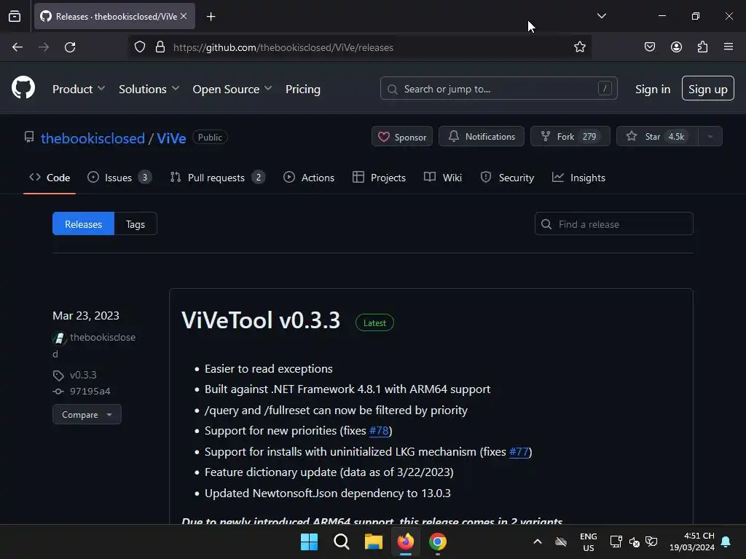Viewport: 746px width, 559px height.
Task: Sponsor this repository
Action: (402, 137)
